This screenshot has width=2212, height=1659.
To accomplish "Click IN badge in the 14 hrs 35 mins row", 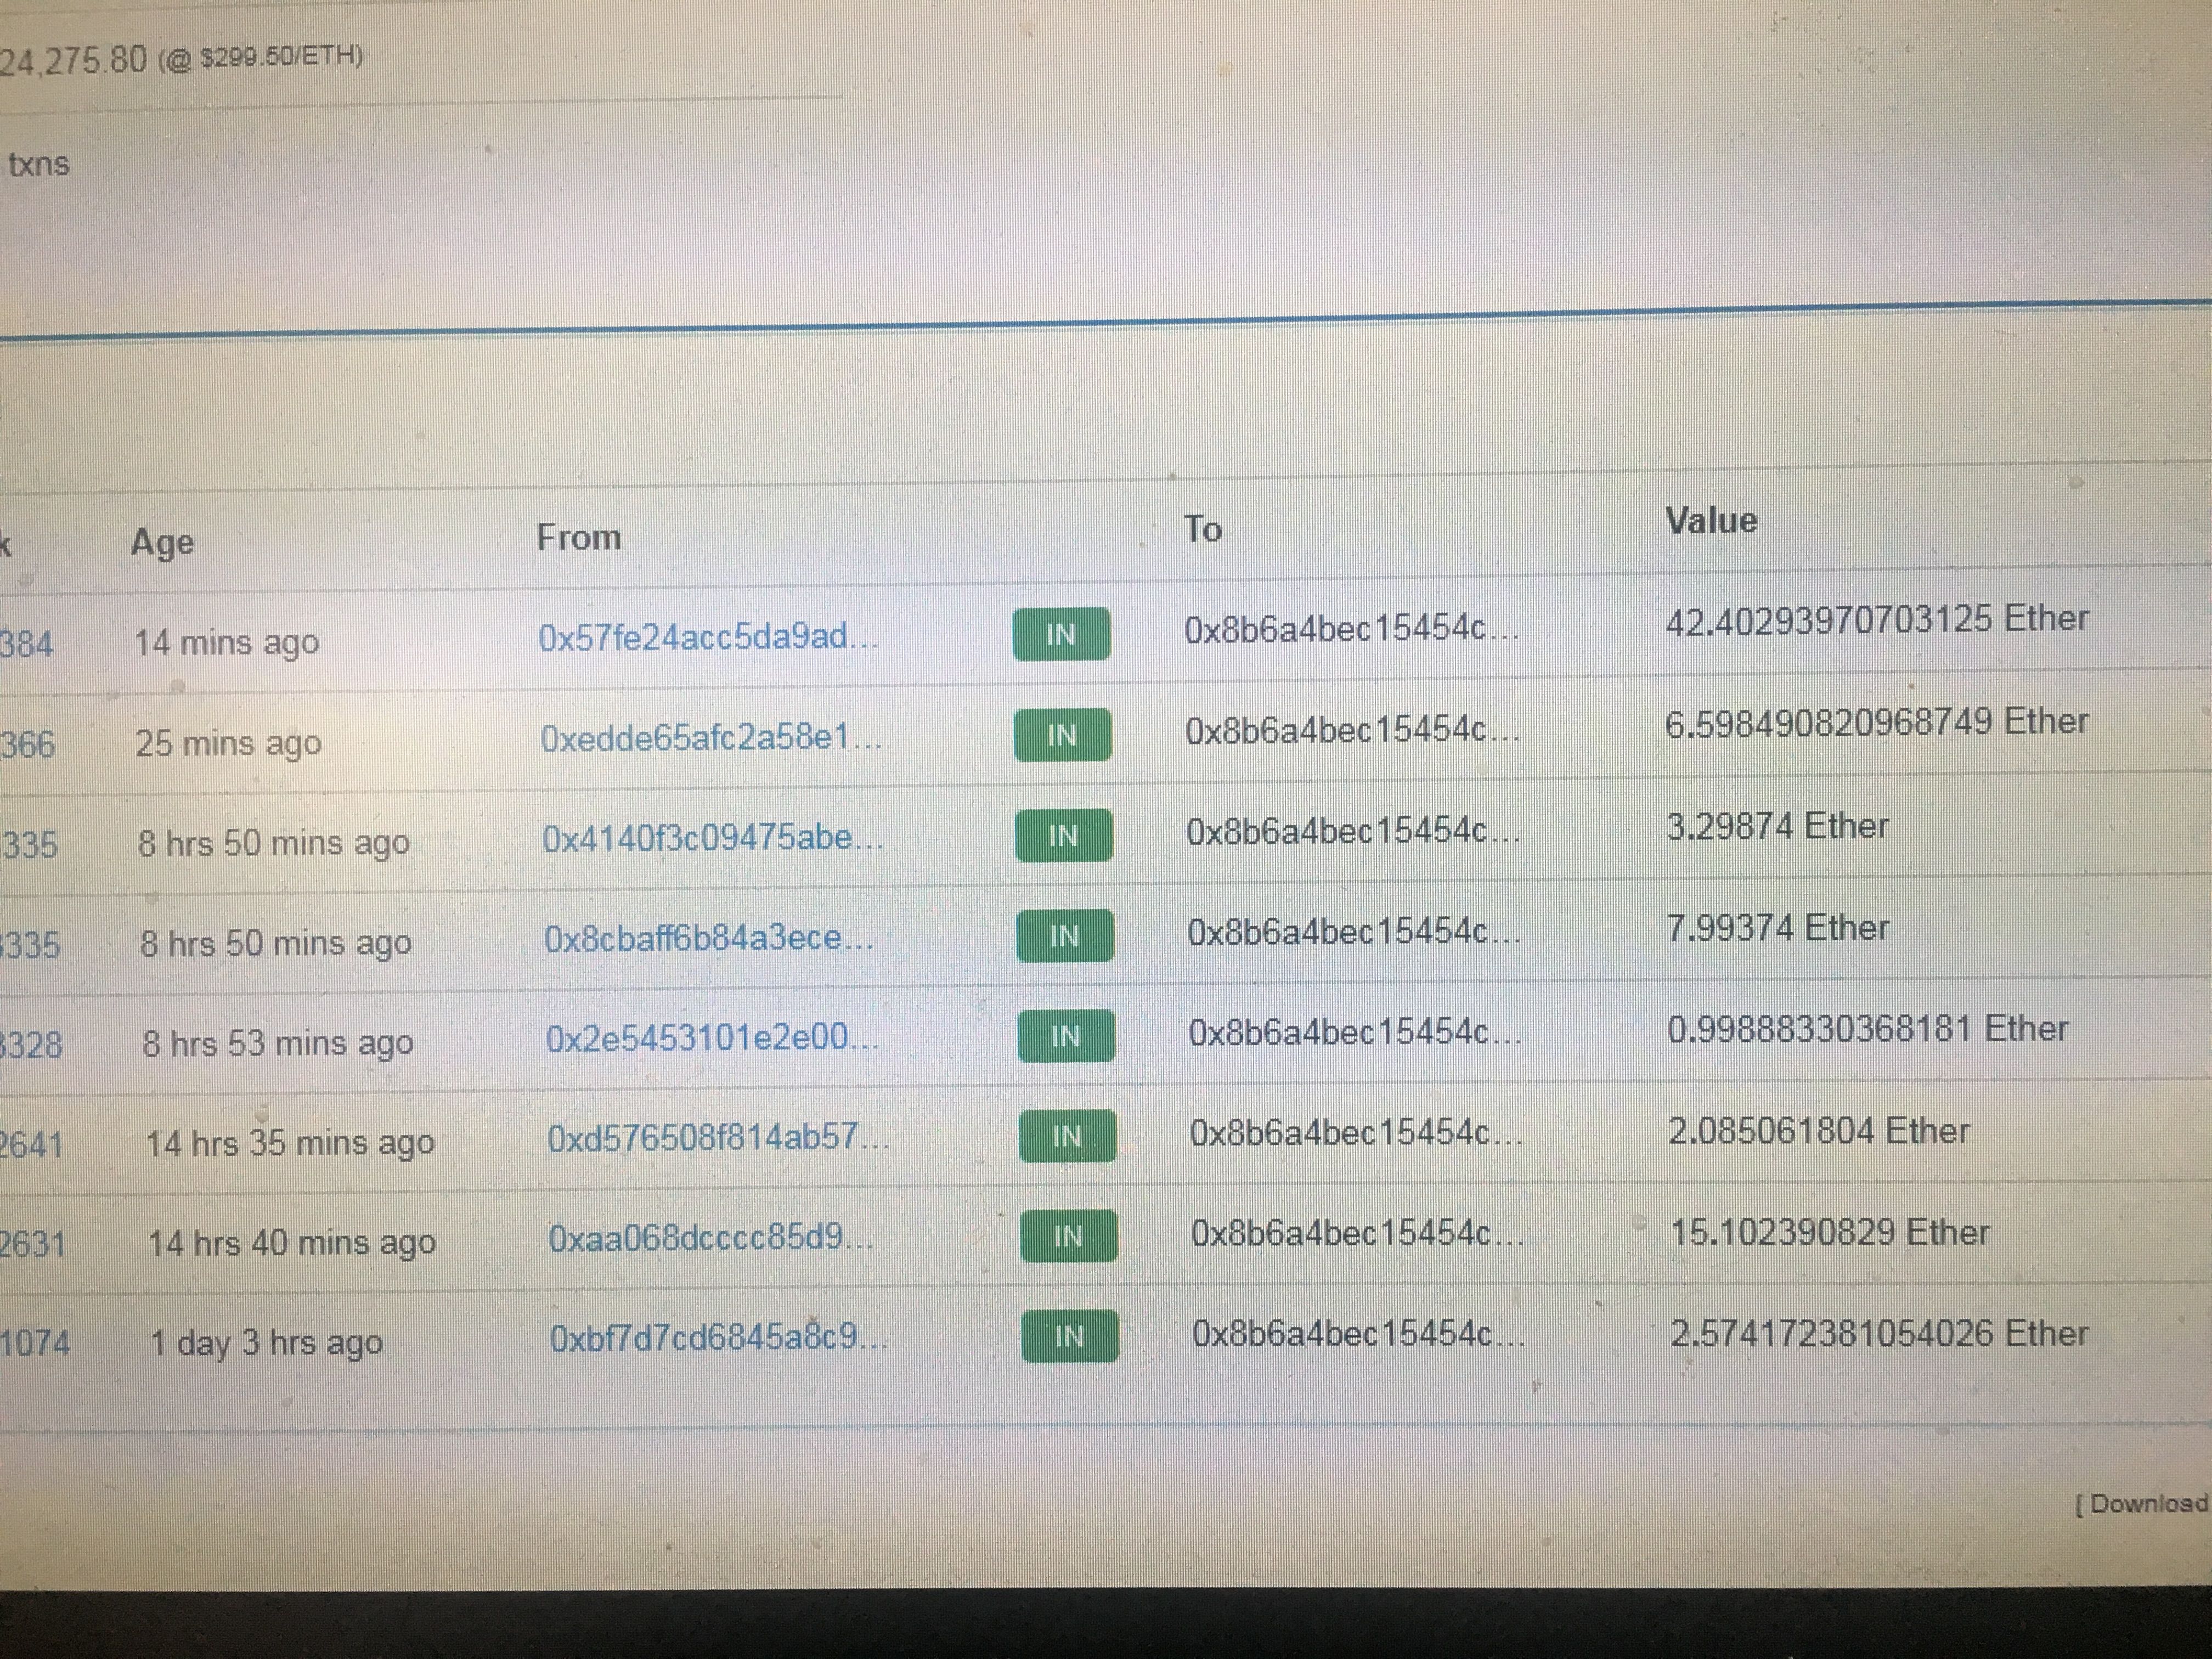I will pyautogui.click(x=1067, y=1136).
